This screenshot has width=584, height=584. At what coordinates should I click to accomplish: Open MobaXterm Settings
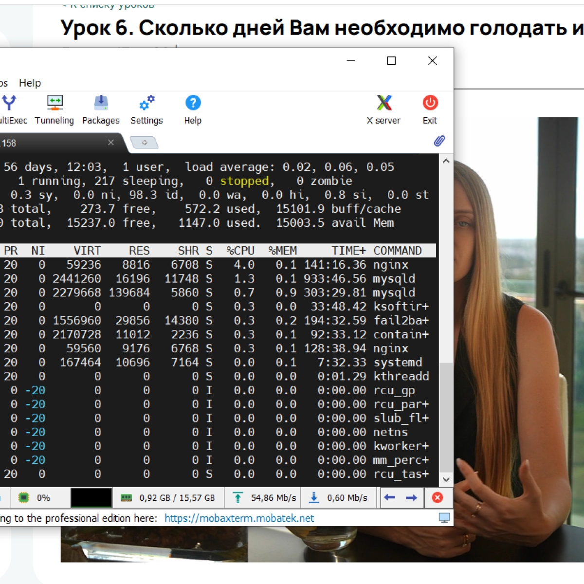coord(146,109)
